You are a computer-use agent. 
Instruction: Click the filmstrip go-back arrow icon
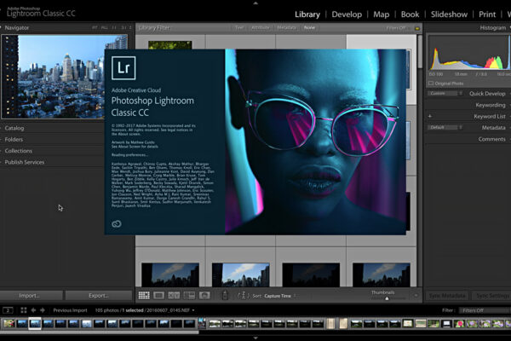(32, 310)
